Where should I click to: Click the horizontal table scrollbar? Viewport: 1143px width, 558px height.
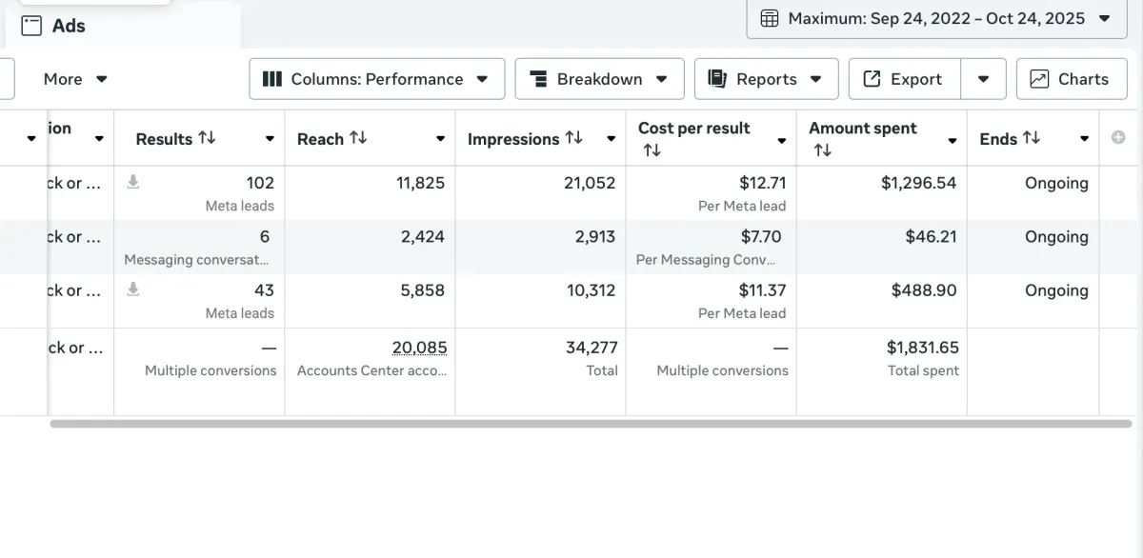591,424
